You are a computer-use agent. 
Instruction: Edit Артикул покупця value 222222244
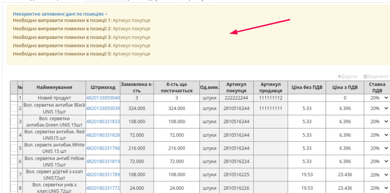(236, 98)
